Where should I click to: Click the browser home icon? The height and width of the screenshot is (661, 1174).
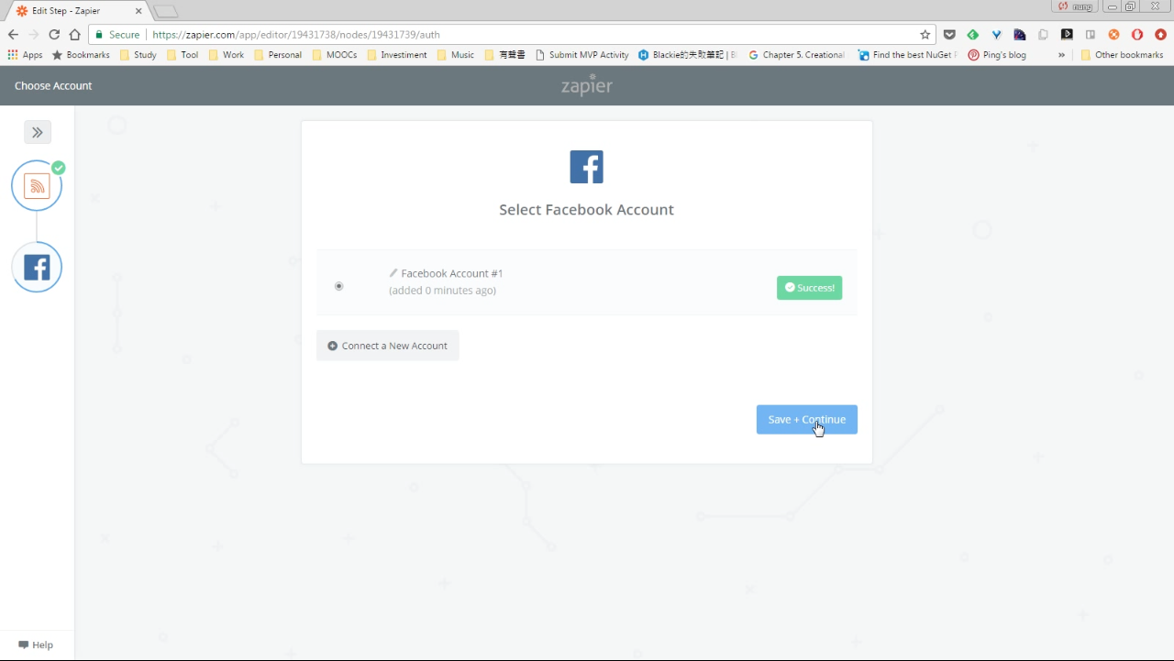tap(75, 35)
